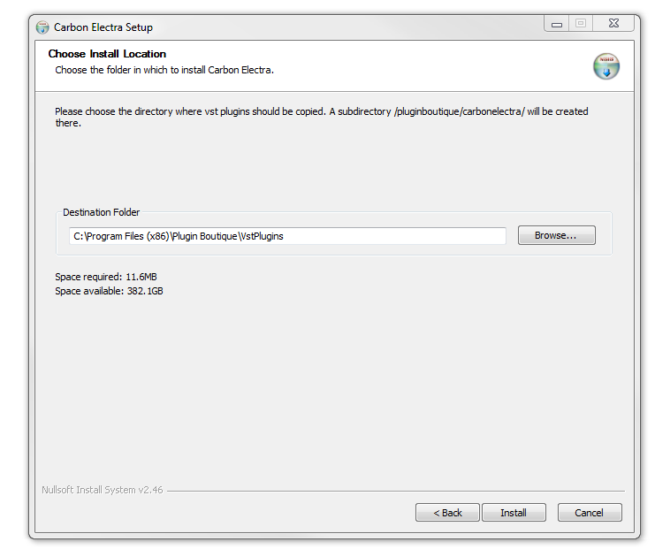Go to previous step via Back

tap(447, 512)
